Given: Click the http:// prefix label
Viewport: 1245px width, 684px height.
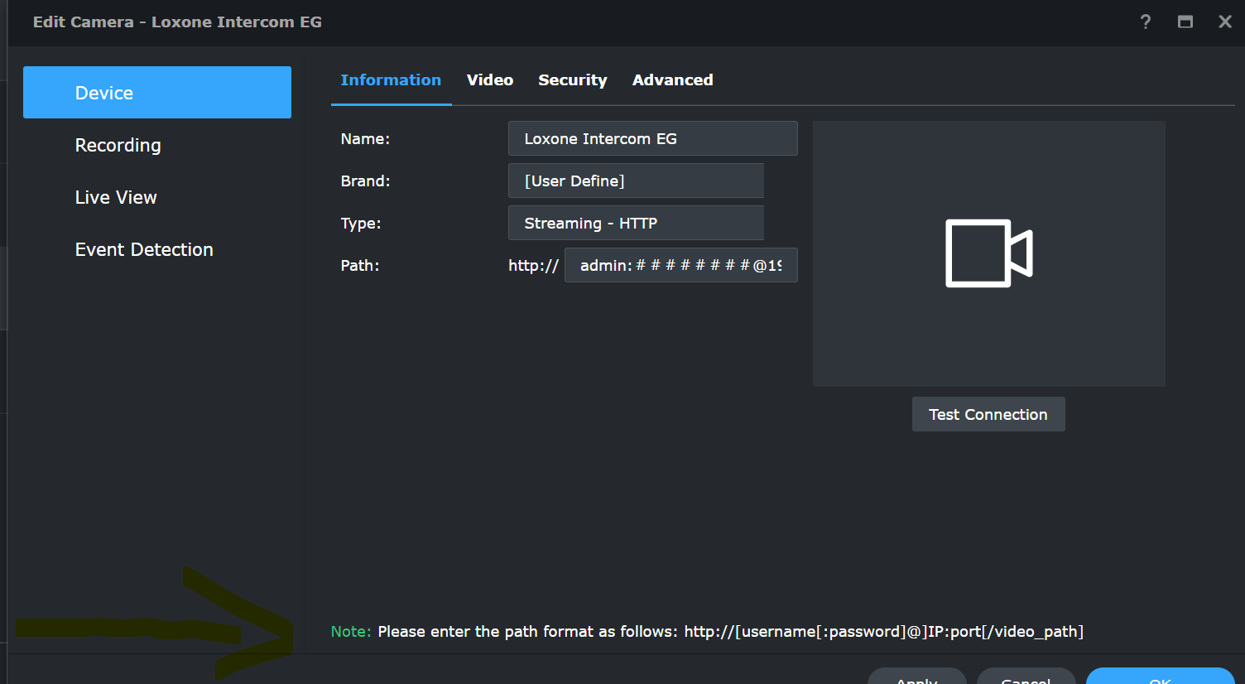Looking at the screenshot, I should (533, 265).
